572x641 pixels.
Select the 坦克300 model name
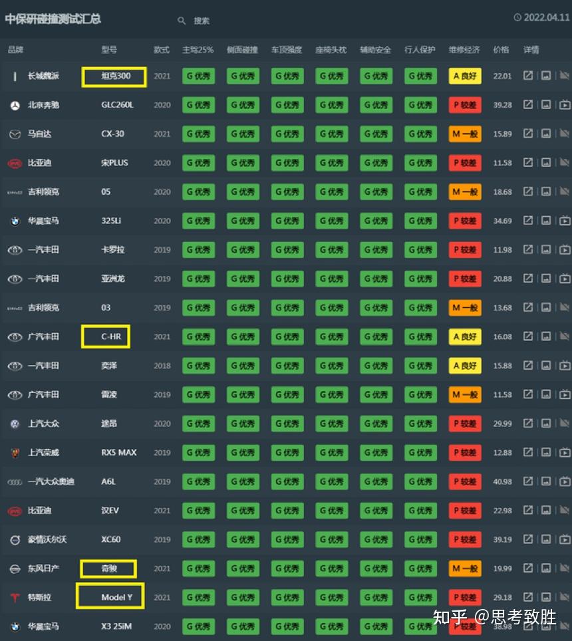116,76
